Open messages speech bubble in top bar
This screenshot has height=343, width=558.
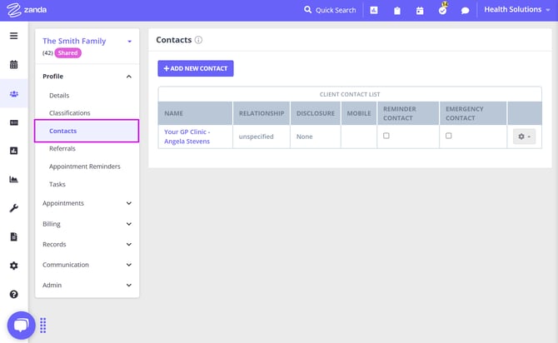click(x=466, y=11)
